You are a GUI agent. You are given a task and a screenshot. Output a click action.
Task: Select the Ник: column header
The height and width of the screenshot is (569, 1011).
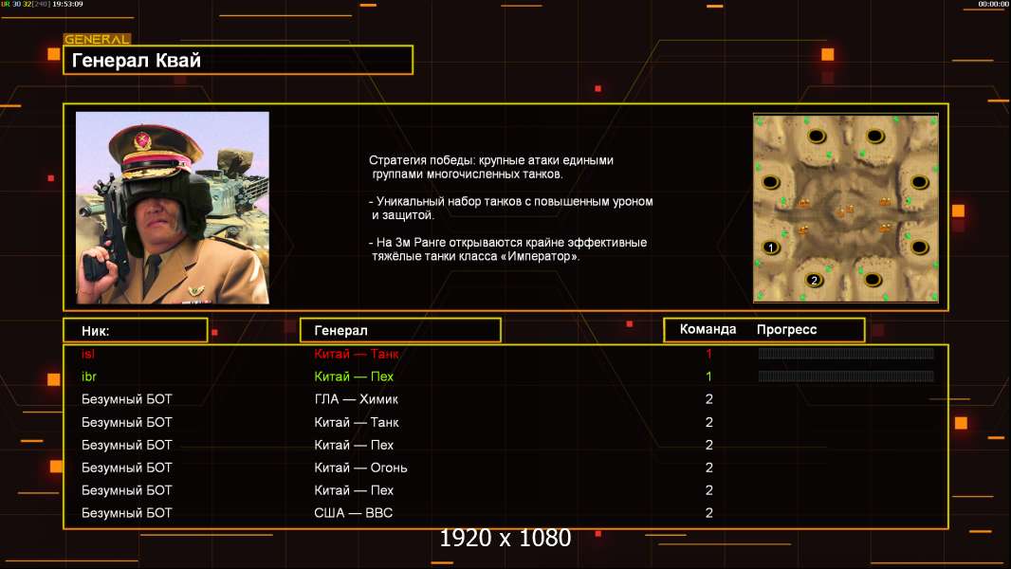click(x=135, y=330)
